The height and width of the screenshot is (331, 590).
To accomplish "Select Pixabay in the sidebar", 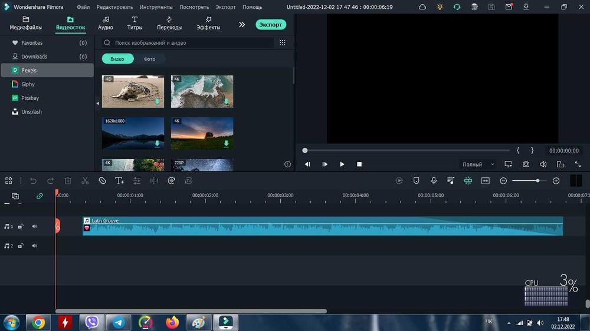I will tap(47, 98).
